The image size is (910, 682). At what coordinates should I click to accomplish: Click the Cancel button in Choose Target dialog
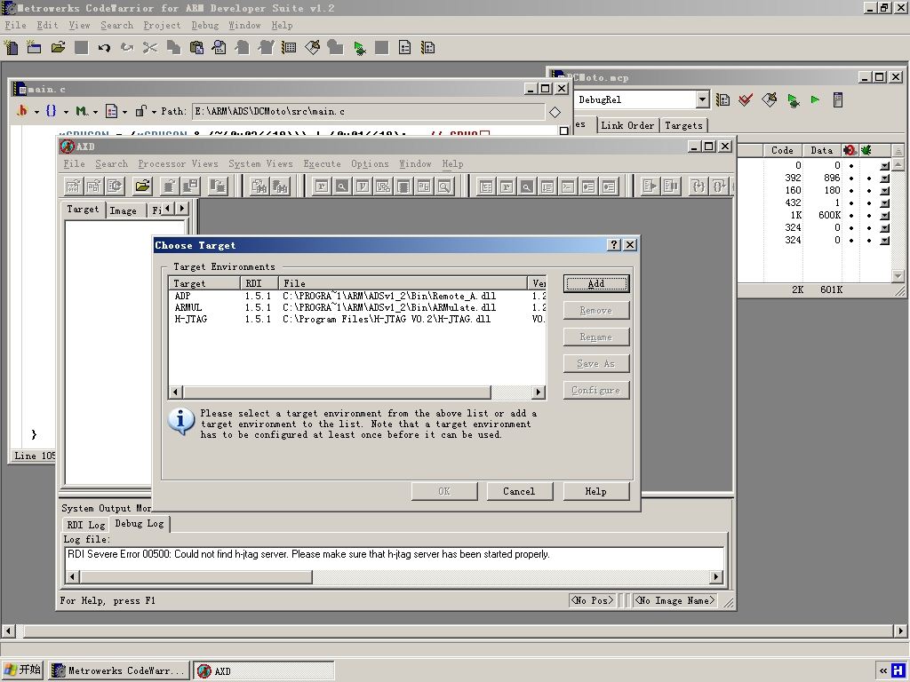point(519,491)
